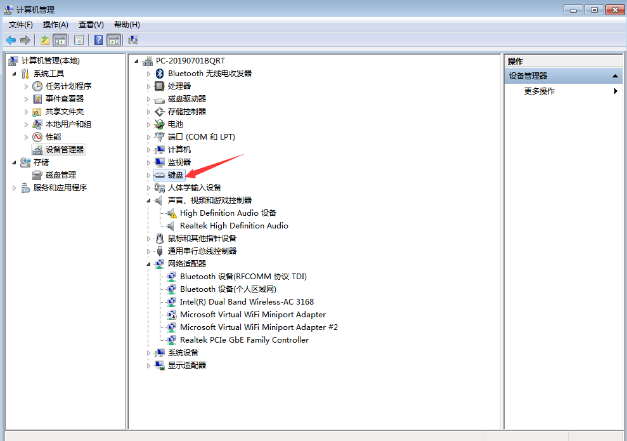Click the 事件查看器 icon

[x=37, y=99]
